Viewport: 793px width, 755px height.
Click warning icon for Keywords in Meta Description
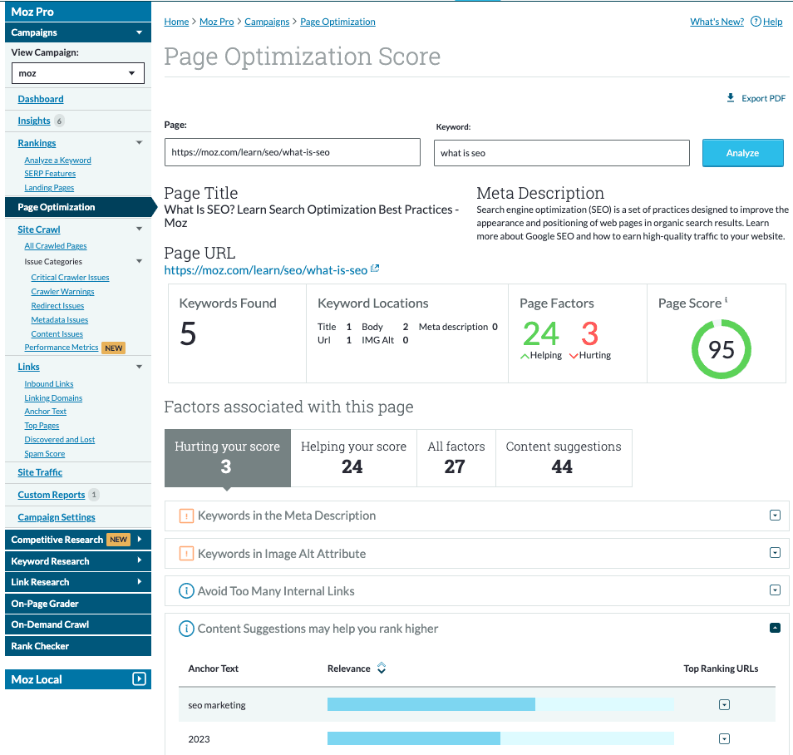point(186,516)
